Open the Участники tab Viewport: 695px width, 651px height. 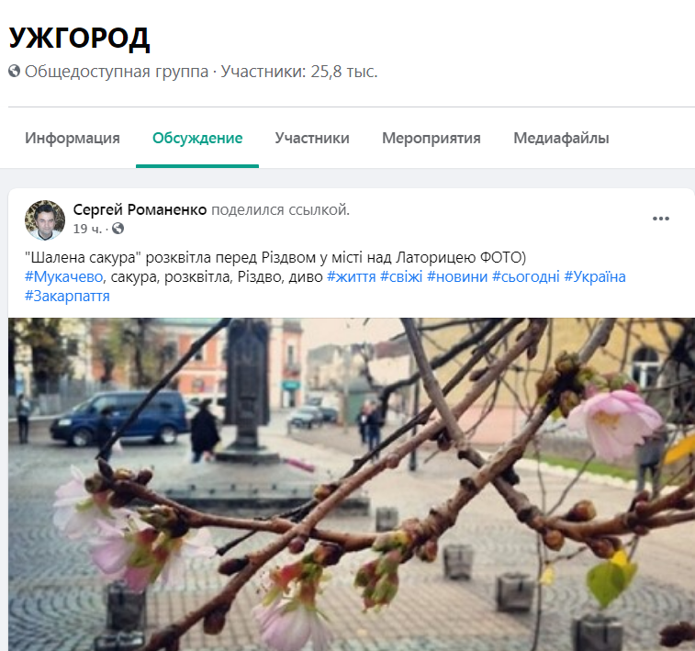(x=312, y=138)
